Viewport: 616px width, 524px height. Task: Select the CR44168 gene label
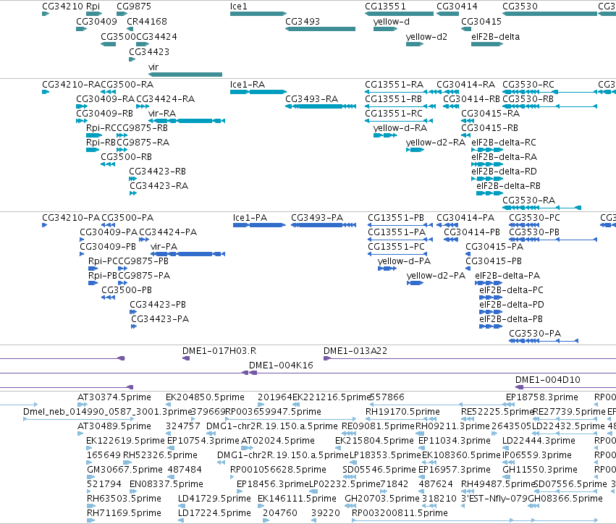[146, 22]
